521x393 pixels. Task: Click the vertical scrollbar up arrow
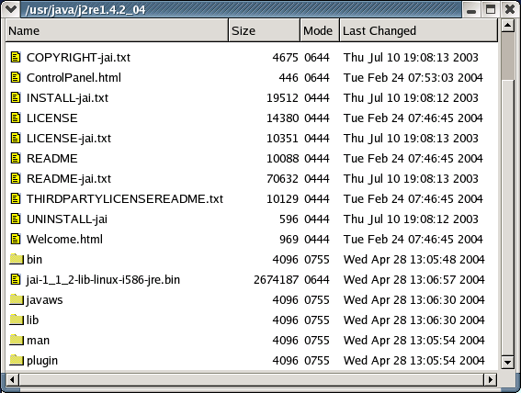point(508,26)
